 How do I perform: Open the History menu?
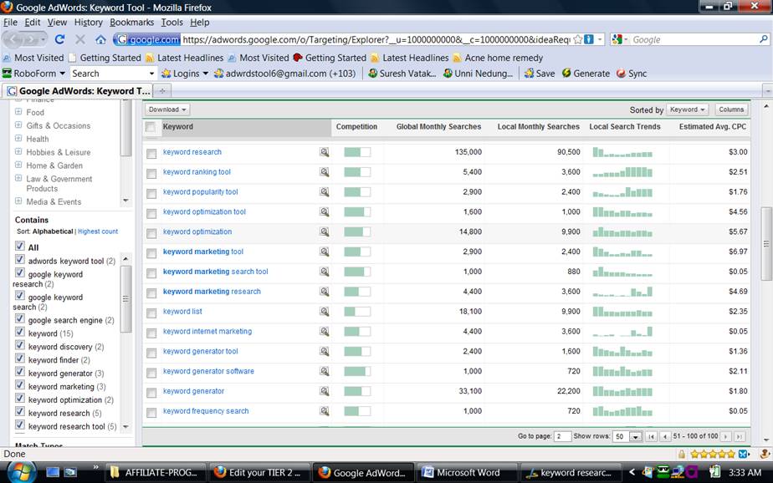click(88, 23)
